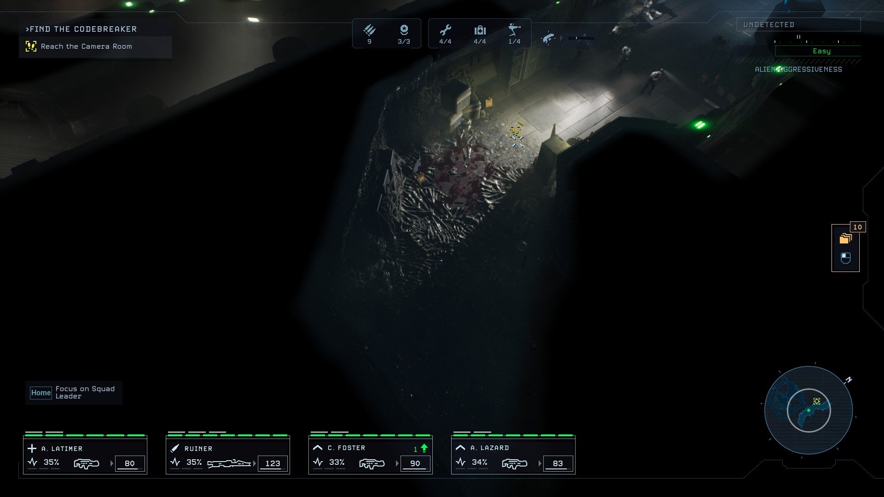
Task: Click the command points count 3/3
Action: pyautogui.click(x=404, y=41)
